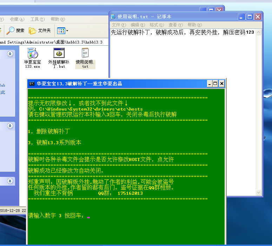Screen dimensions: 272x246
Task: Open Notepad's 查看(V) menu
Action: coord(175,25)
